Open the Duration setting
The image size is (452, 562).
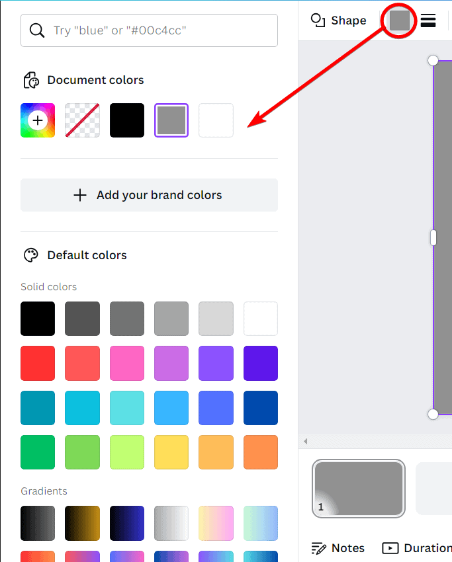point(417,548)
